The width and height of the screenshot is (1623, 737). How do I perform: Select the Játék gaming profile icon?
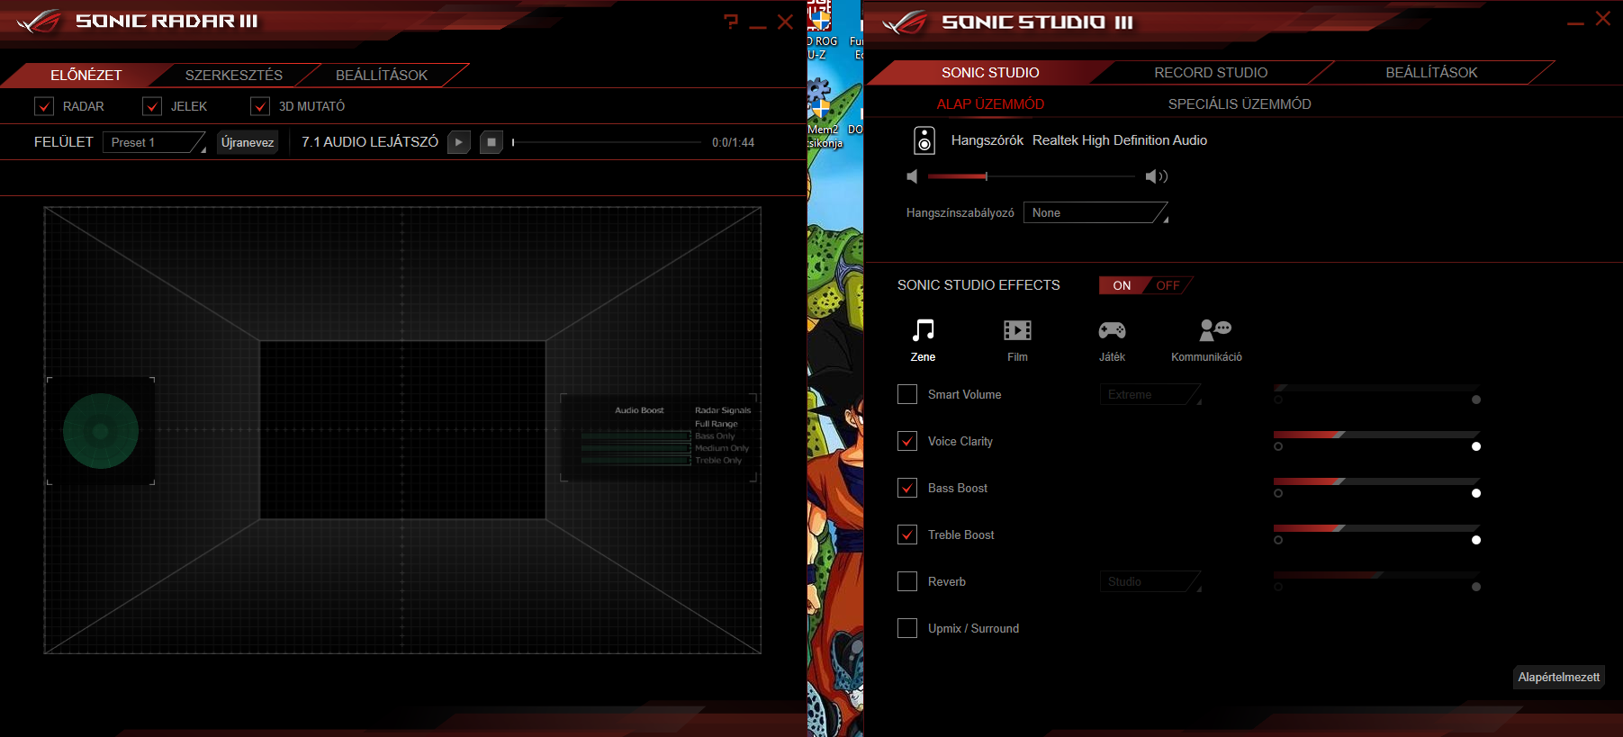1112,330
